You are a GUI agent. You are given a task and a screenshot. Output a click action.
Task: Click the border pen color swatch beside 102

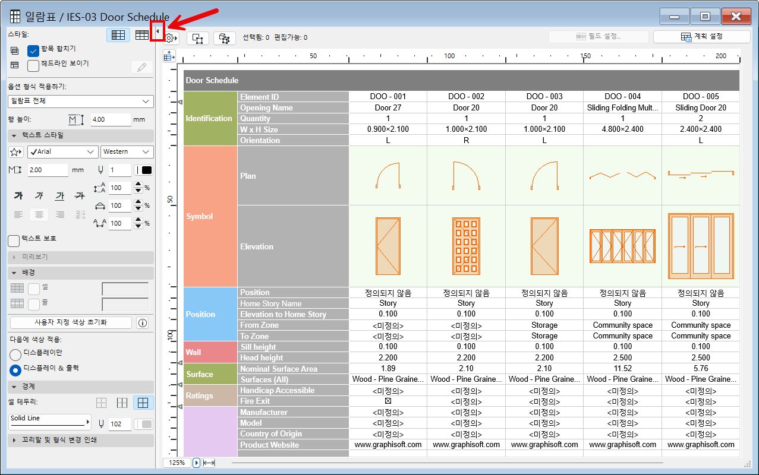tap(144, 424)
